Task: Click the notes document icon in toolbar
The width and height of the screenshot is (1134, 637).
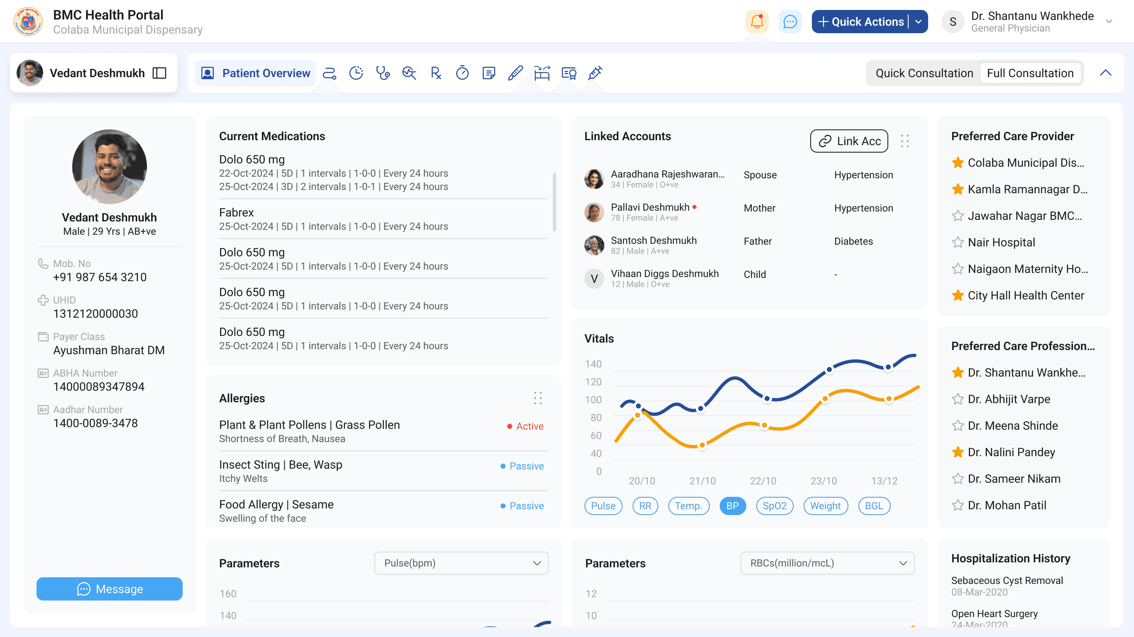Action: point(489,73)
